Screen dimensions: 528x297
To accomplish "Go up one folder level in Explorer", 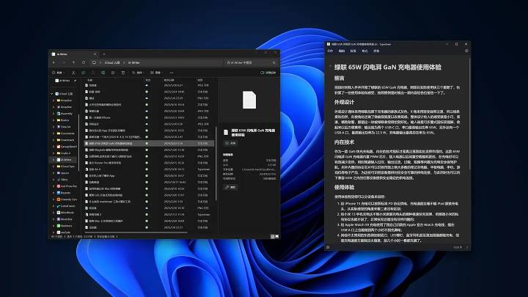I will (x=74, y=62).
